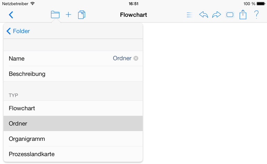Edit the Name field containing Ordner
Image resolution: width=267 pixels, height=164 pixels.
(73, 59)
